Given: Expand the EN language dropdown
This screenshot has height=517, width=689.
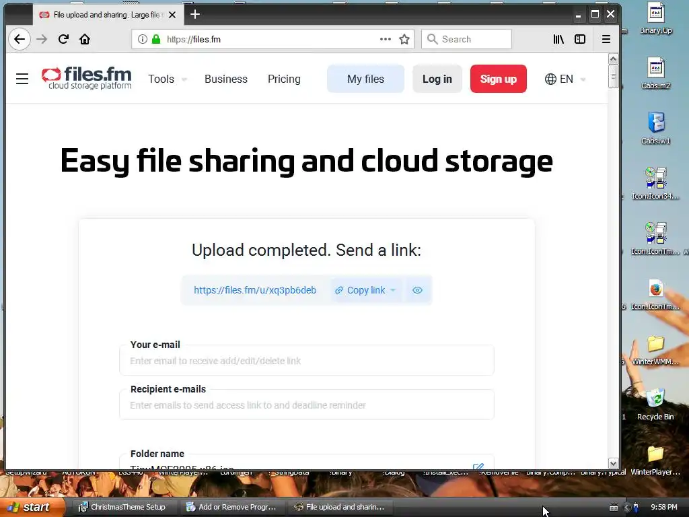Looking at the screenshot, I should point(583,79).
